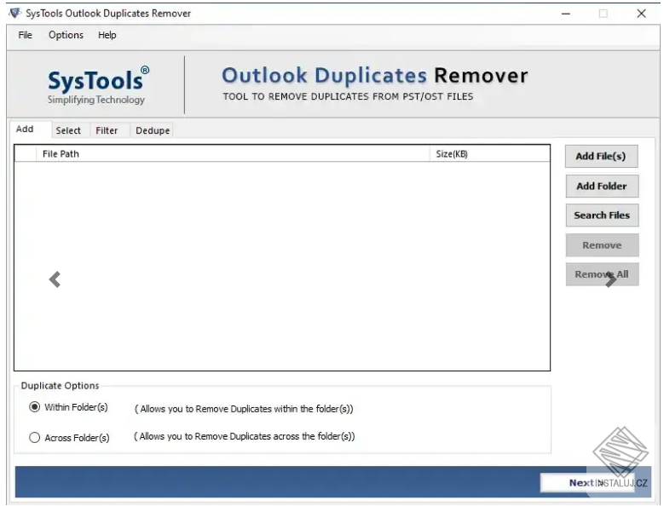
Task: Click the Search Files button
Action: click(x=602, y=216)
